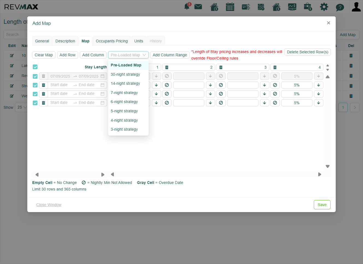Image resolution: width=363 pixels, height=264 pixels.
Task: Open the map-with-plus icon in top navigation
Action: tap(261, 7)
